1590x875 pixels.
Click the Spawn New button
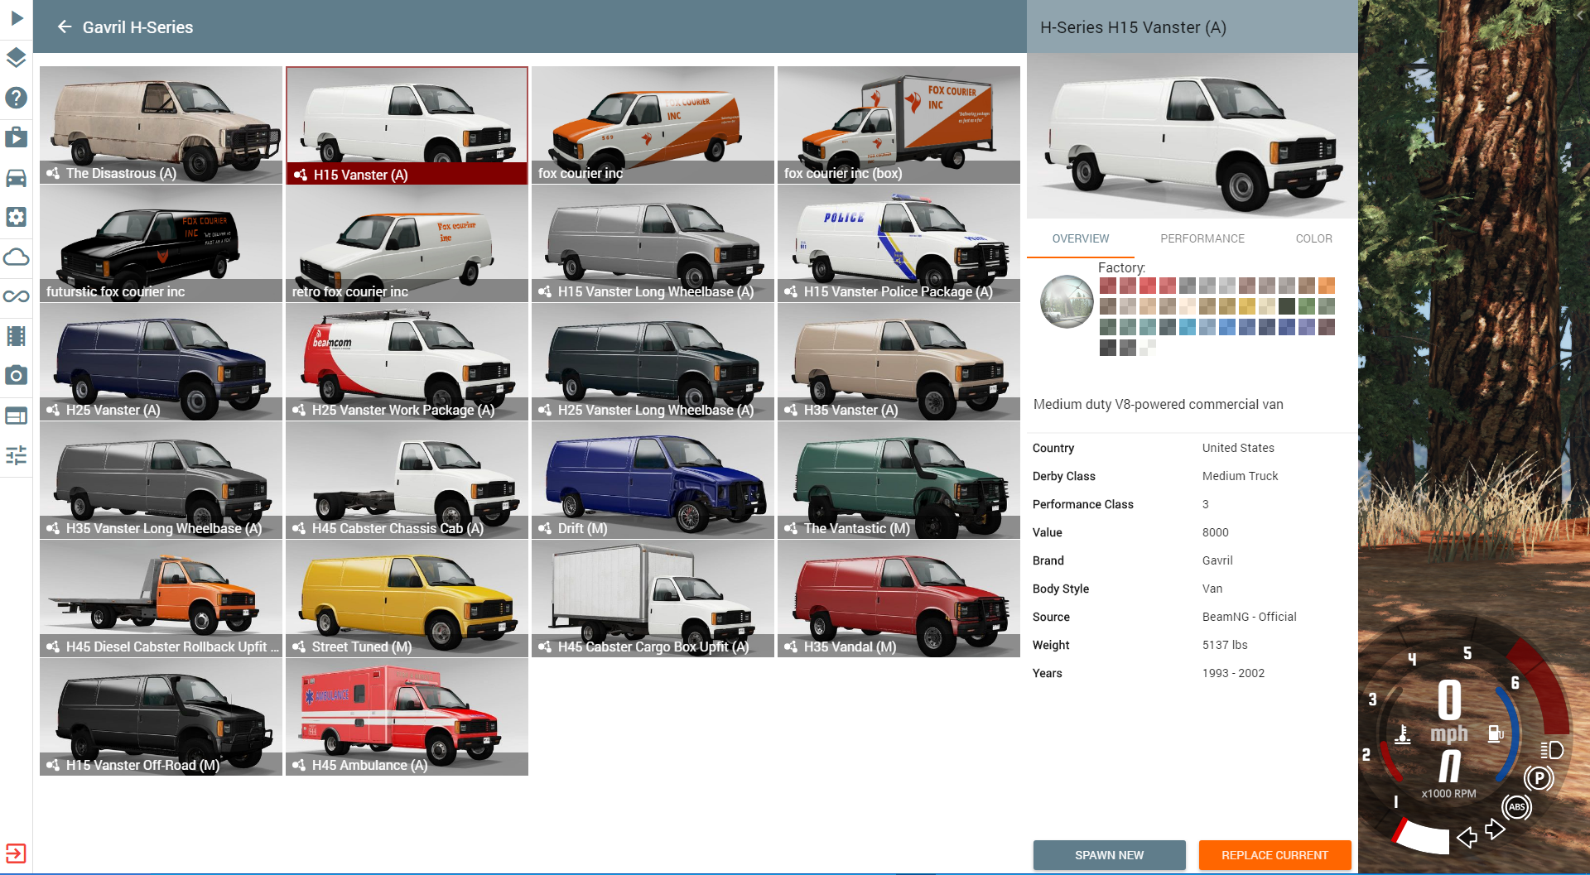point(1110,855)
